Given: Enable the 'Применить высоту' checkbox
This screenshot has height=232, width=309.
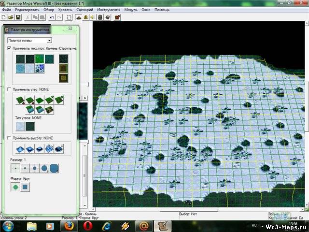Looking at the screenshot, I should point(10,138).
